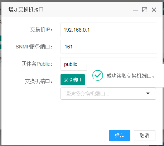Minimize the 增加交换机端口 dialog

coord(135,10)
